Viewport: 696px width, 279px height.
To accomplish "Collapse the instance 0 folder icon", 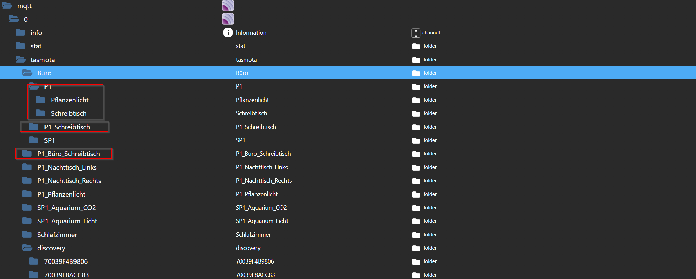I will point(14,19).
